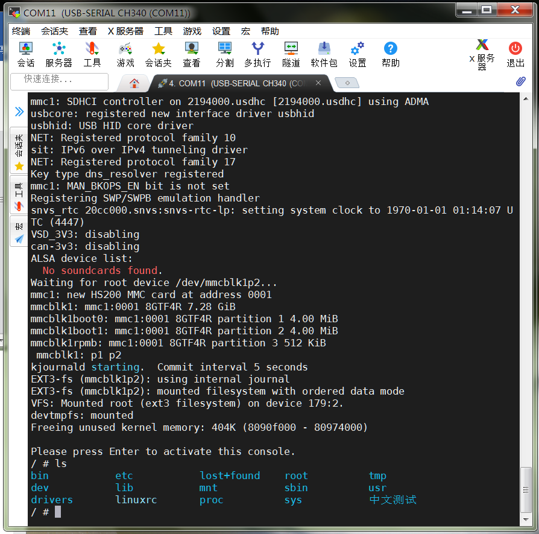Click the 'proc' directory name
This screenshot has height=534, width=539.
point(211,500)
